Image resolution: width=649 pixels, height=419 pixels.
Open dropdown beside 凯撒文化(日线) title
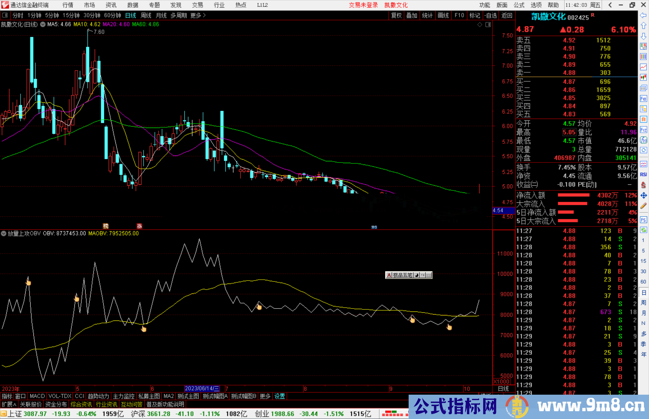43,24
